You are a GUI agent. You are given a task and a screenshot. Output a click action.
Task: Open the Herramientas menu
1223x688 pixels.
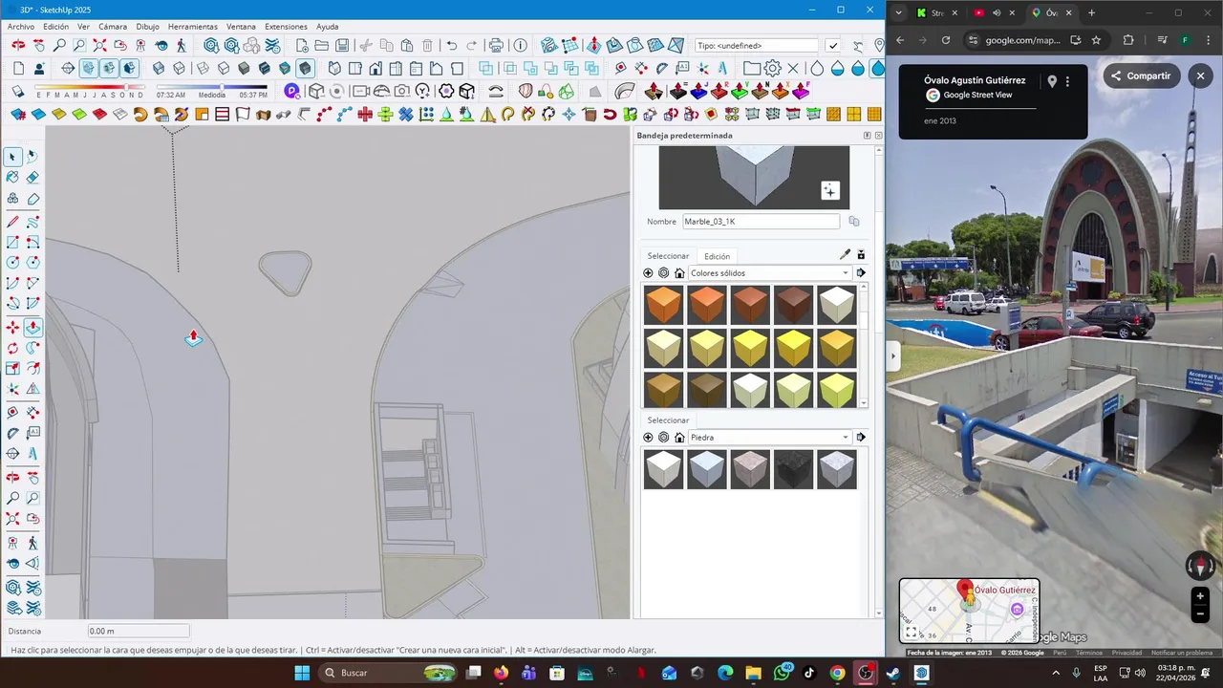point(193,27)
